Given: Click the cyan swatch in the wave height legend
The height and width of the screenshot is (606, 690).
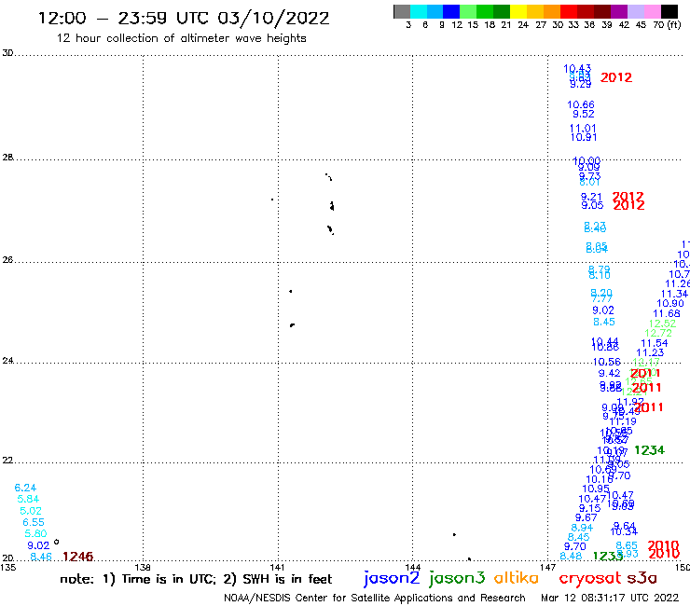Looking at the screenshot, I should tap(419, 11).
